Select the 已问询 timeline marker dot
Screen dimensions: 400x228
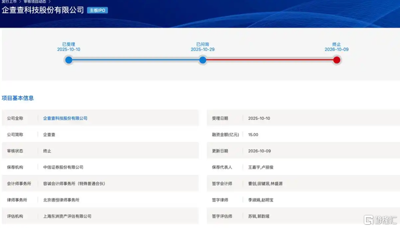point(203,60)
